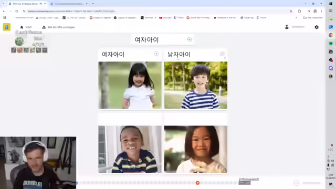Open the Chrome three-dot menu

tap(321, 11)
